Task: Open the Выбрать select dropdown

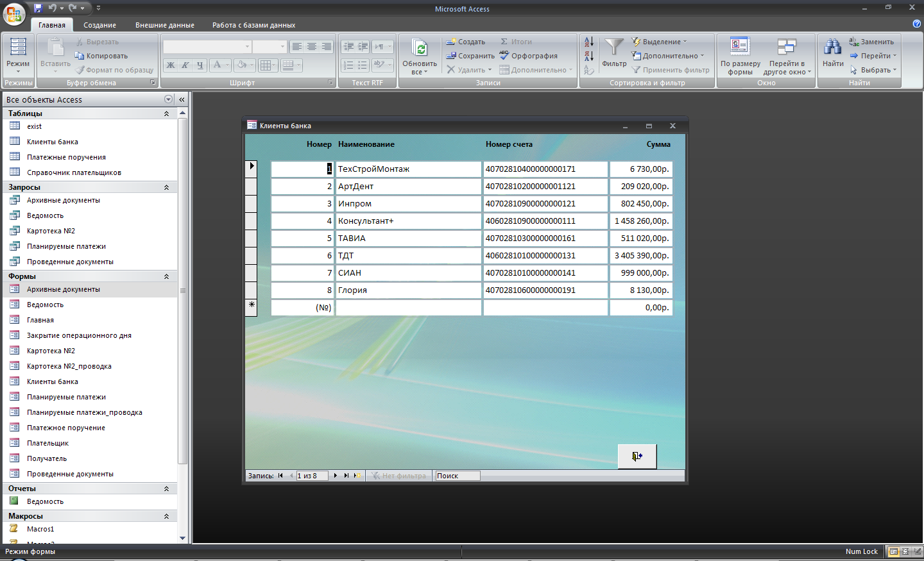Action: (873, 70)
